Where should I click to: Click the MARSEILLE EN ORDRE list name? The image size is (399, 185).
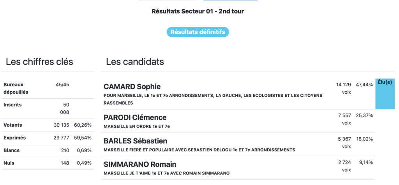click(137, 126)
